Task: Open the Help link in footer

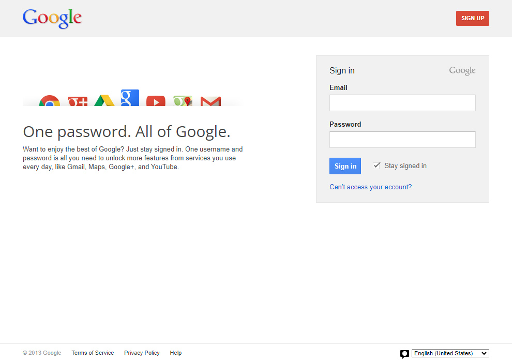Action: (176, 353)
